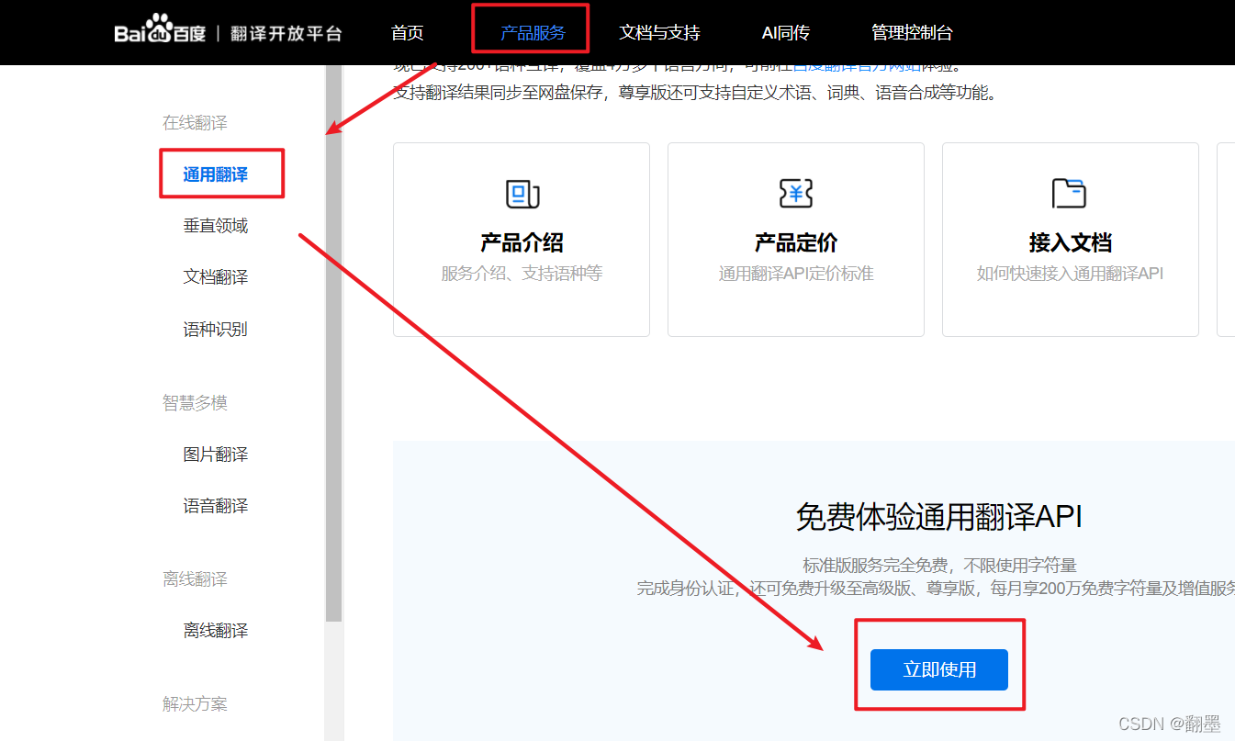Select 图片翻译 in the sidebar
The image size is (1235, 741).
pos(216,455)
